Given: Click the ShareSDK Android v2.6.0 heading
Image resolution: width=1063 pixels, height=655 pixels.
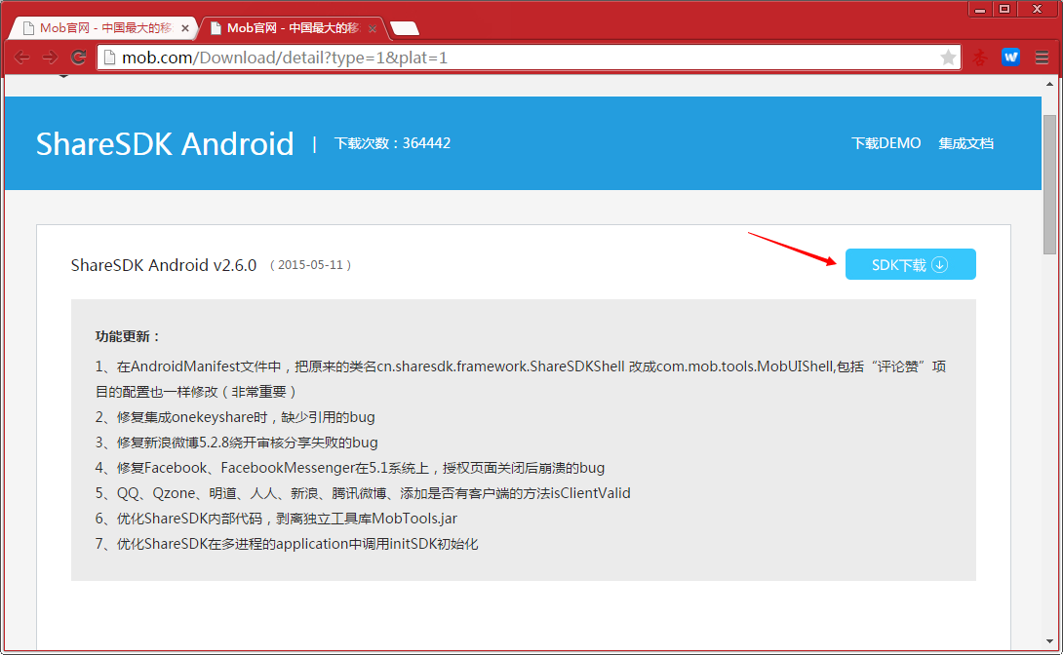Looking at the screenshot, I should pos(164,265).
